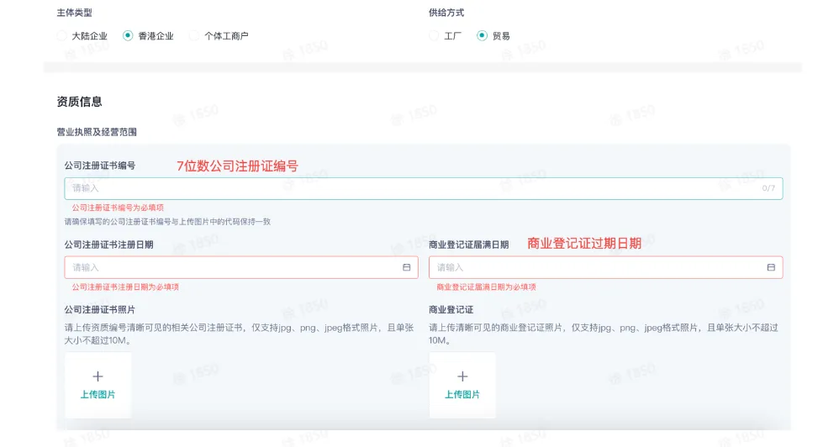Click the 公司注册证书注册日期 field label
The height and width of the screenshot is (447, 818).
(x=108, y=245)
